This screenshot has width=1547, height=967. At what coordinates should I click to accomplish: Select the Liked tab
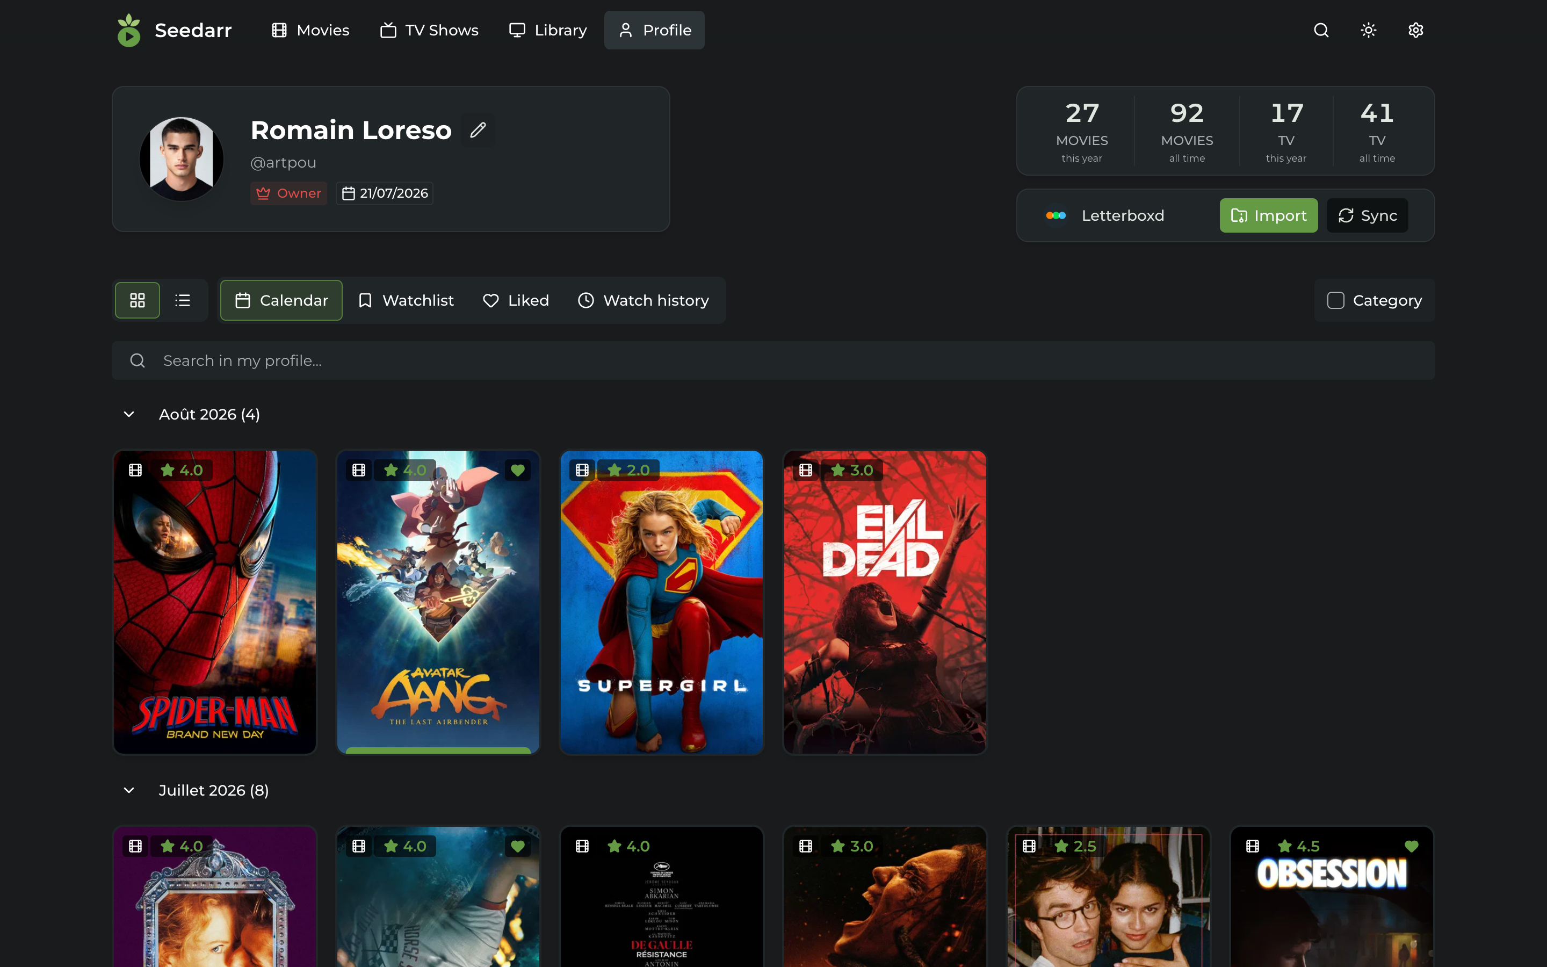[x=516, y=300]
